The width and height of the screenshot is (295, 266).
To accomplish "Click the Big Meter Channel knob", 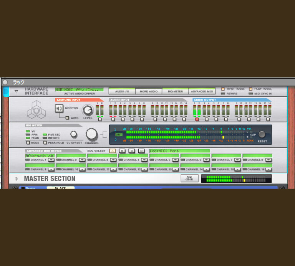I will click(92, 134).
